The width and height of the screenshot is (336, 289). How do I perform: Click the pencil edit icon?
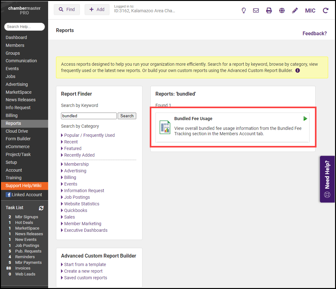click(x=295, y=10)
